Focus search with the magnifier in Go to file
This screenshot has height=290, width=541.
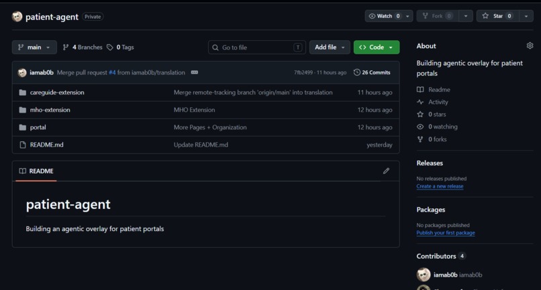click(x=215, y=48)
